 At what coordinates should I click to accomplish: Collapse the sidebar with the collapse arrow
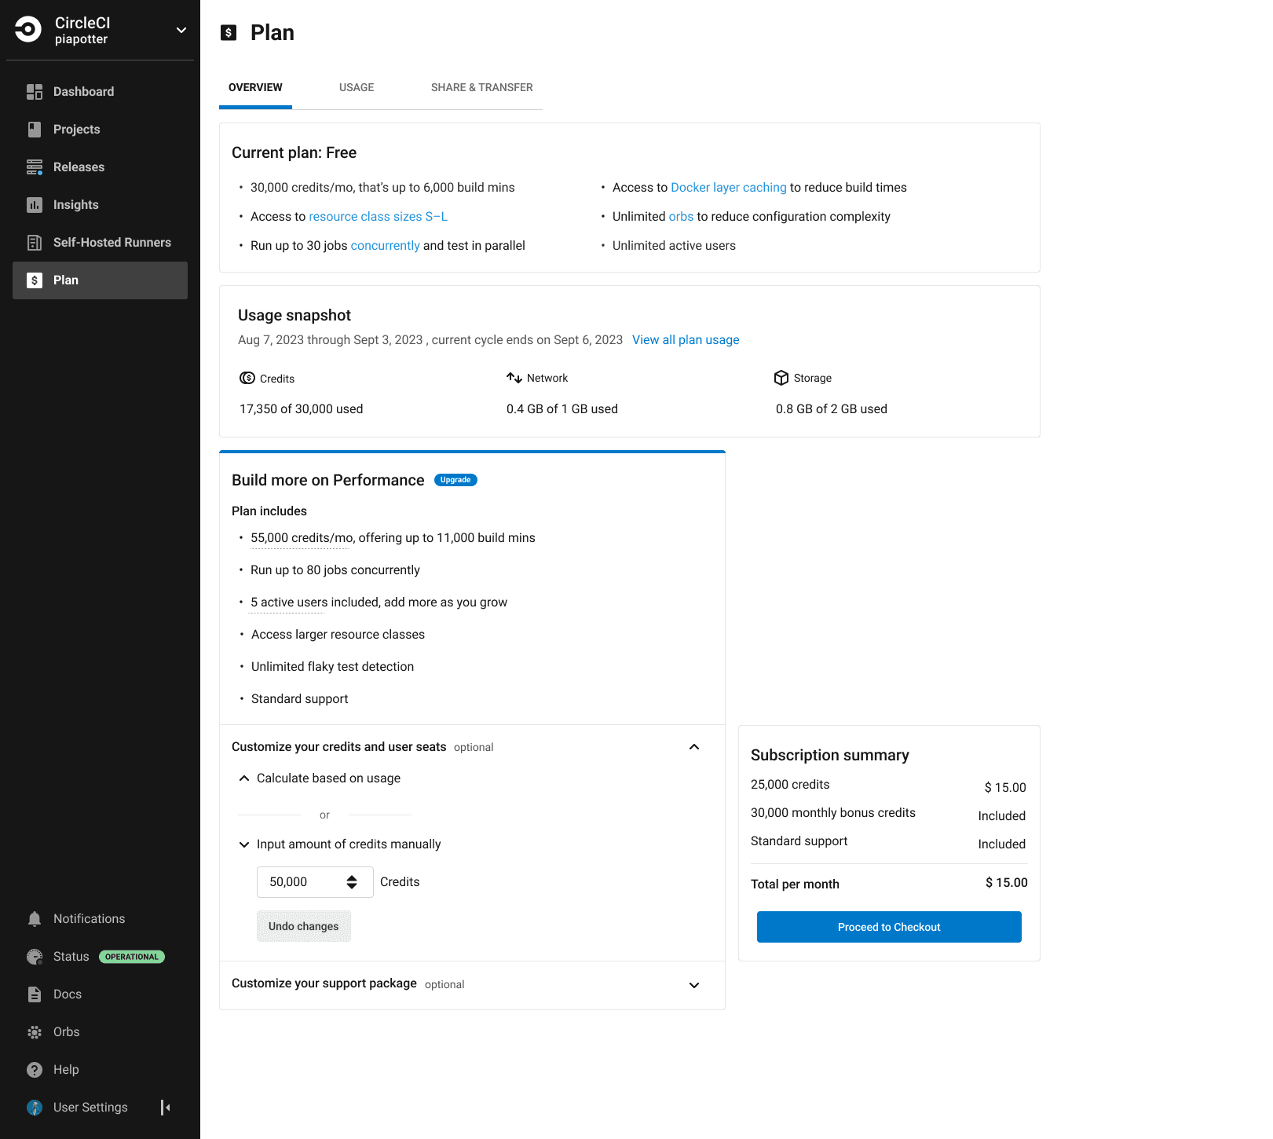coord(166,1108)
